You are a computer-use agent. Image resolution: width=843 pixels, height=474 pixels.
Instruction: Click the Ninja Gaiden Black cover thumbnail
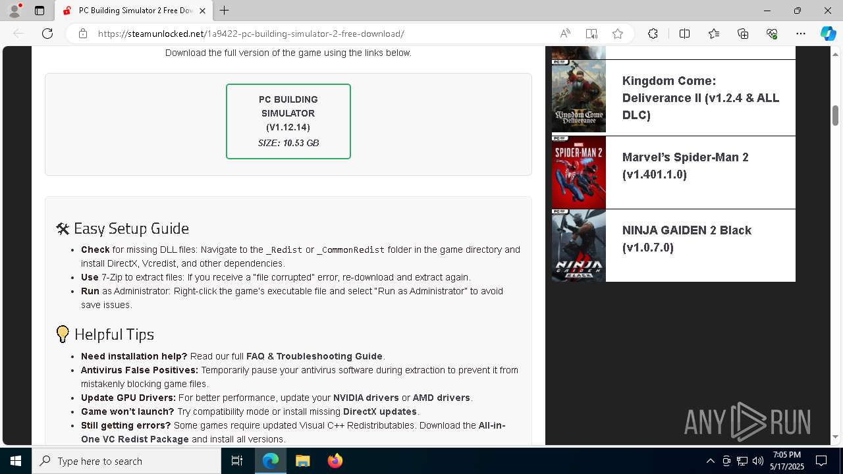coord(578,246)
